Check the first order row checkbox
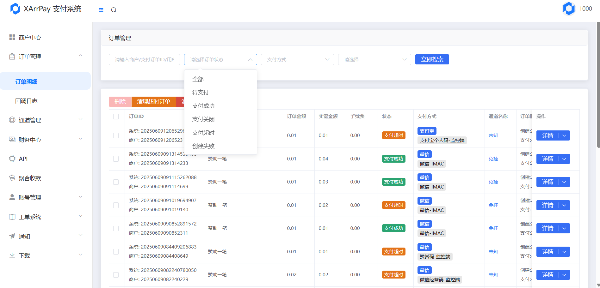 pyautogui.click(x=116, y=135)
